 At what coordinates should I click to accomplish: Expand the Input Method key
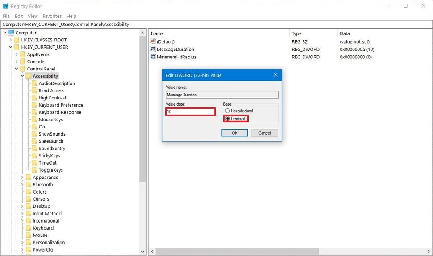click(x=22, y=214)
